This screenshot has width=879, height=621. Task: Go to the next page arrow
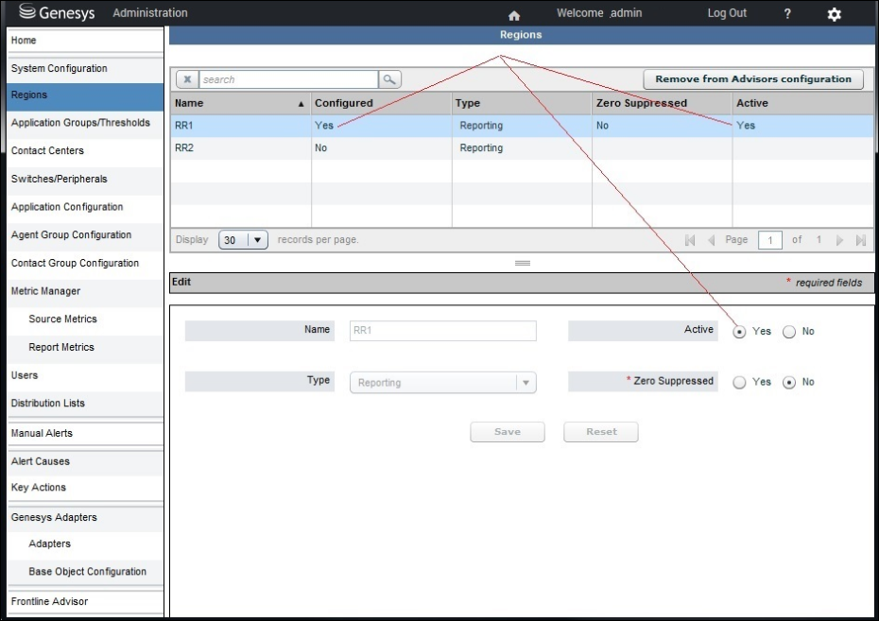(837, 240)
